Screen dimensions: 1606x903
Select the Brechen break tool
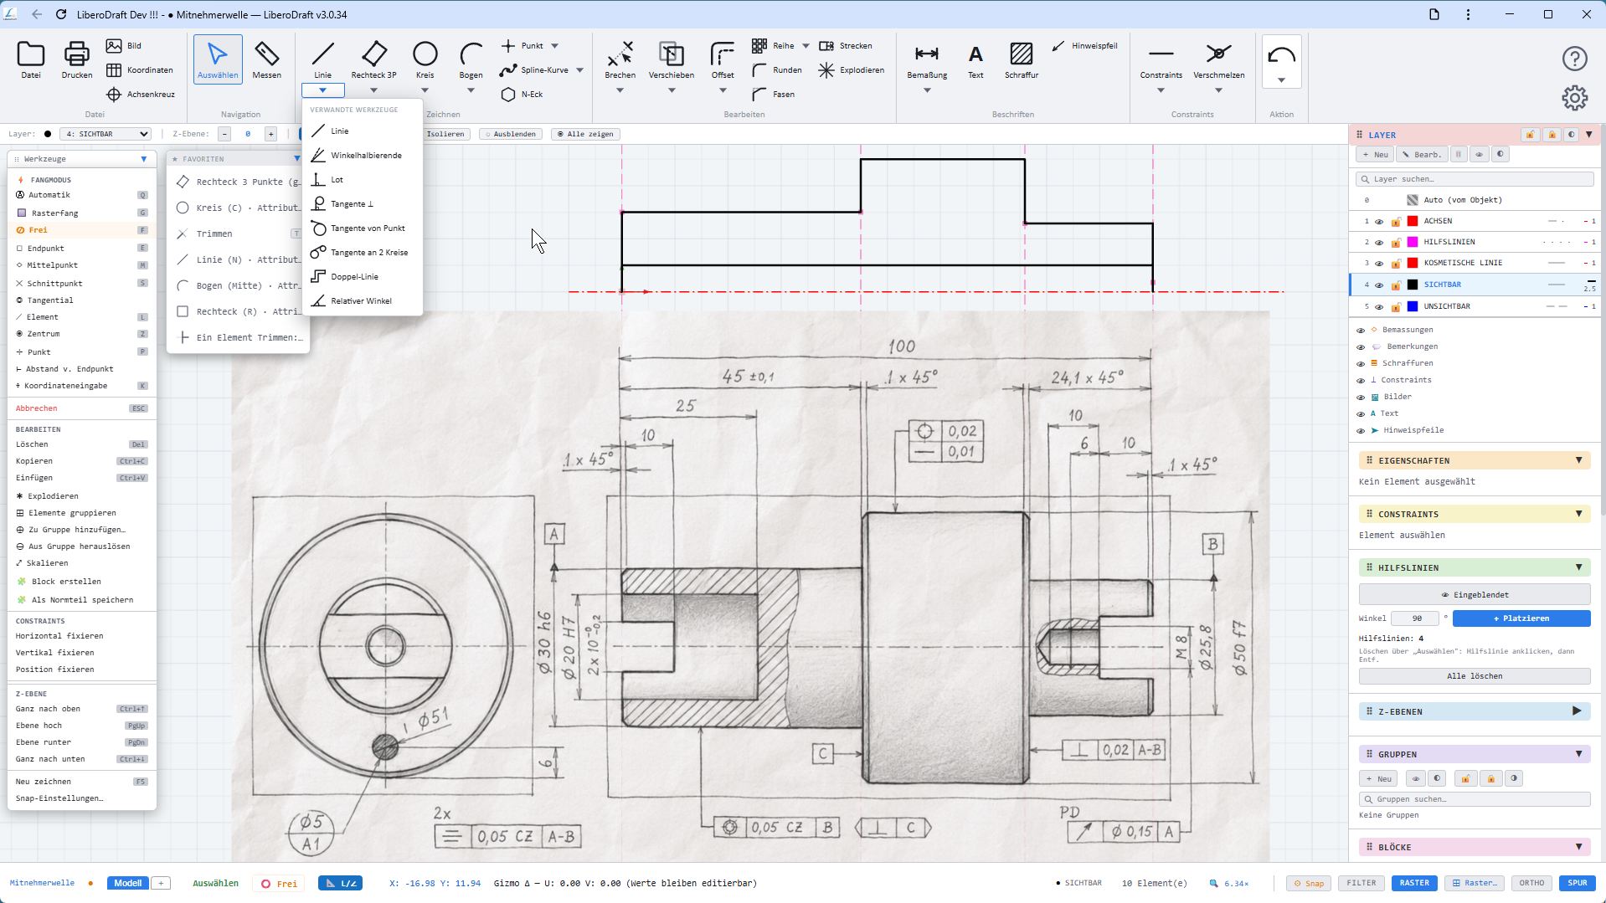620,59
